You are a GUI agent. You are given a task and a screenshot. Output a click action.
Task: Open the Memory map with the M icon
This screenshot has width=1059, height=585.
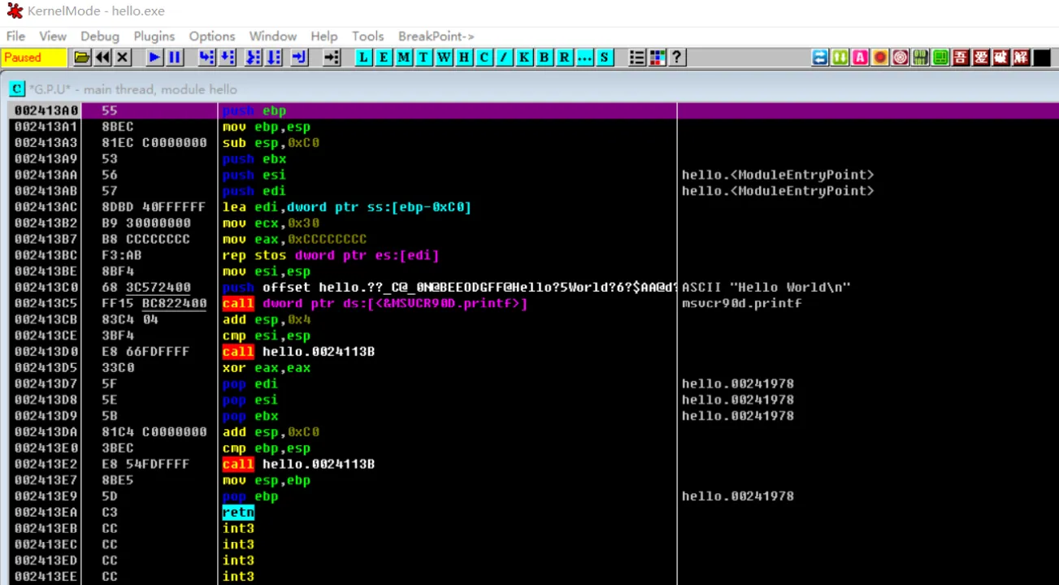402,57
